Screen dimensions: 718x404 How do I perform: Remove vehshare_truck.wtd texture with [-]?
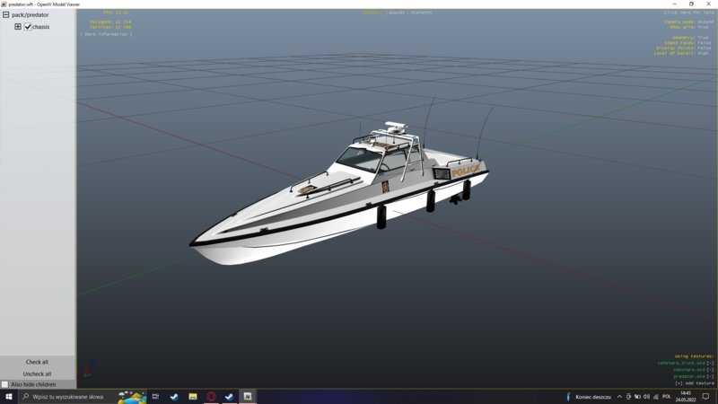[710, 363]
